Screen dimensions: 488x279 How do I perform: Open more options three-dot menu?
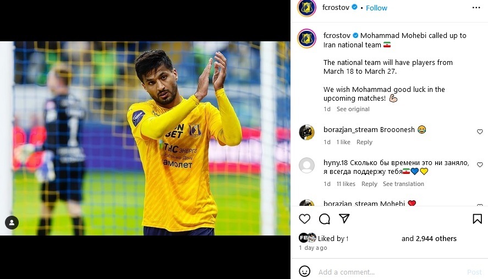(x=476, y=8)
